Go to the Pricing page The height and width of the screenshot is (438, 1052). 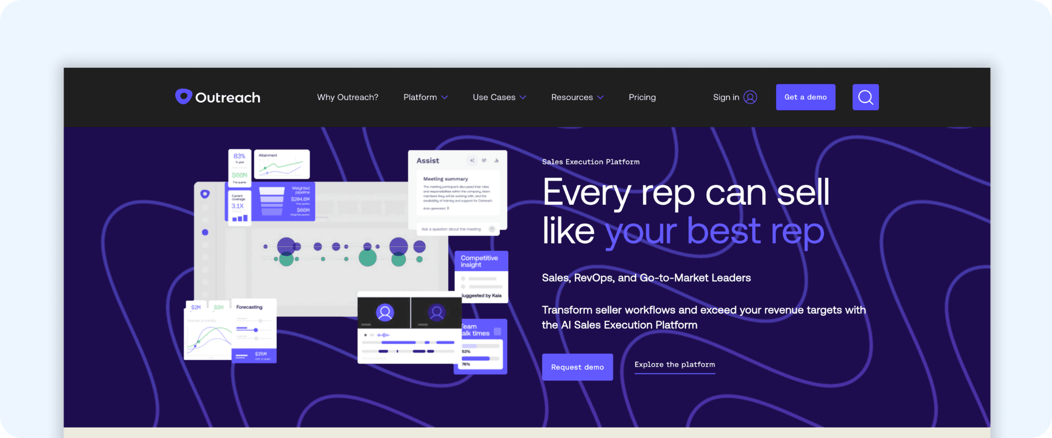642,97
